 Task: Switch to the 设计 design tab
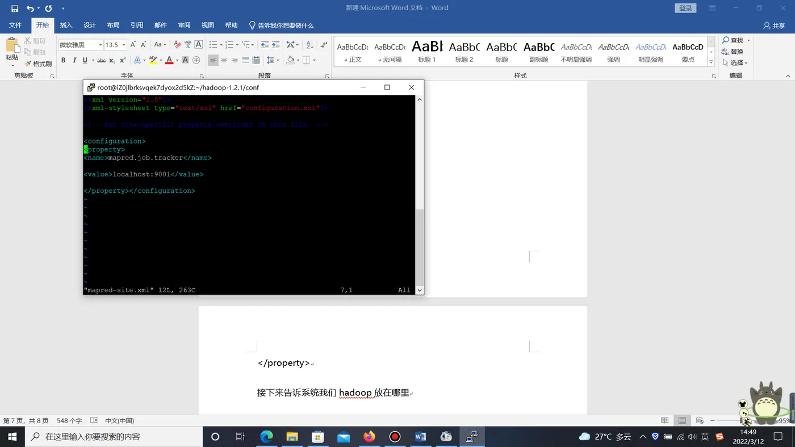click(x=90, y=26)
